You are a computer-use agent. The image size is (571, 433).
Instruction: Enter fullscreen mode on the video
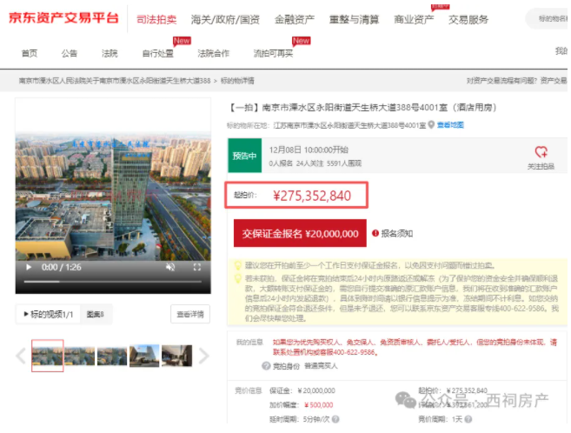[x=197, y=267]
